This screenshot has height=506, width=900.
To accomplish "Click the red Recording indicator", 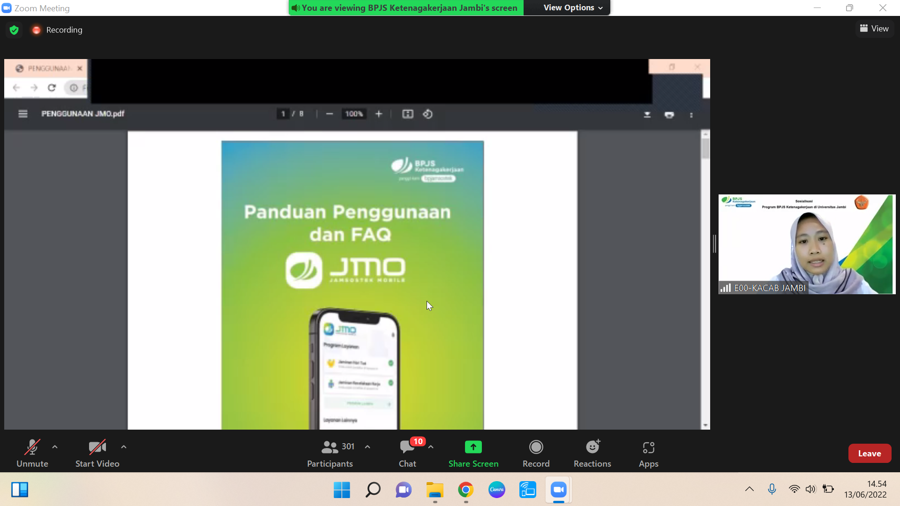I will pos(57,30).
